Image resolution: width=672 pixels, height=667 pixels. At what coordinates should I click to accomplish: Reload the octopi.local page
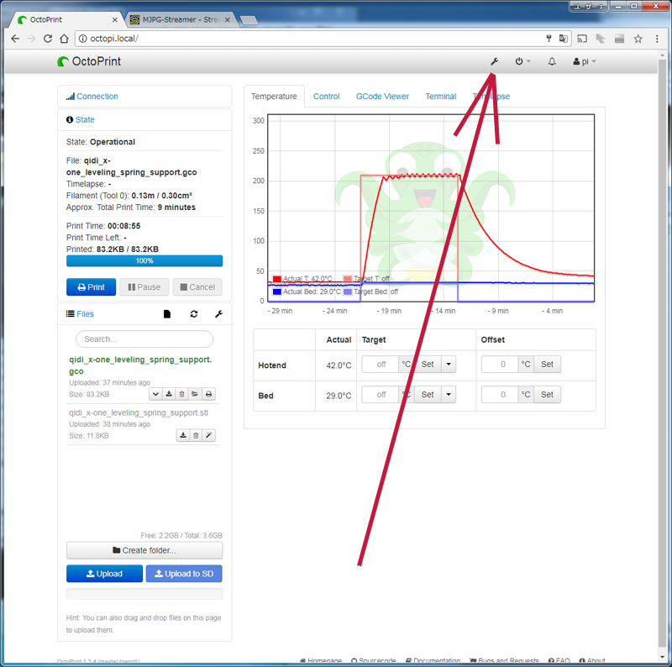click(x=48, y=39)
